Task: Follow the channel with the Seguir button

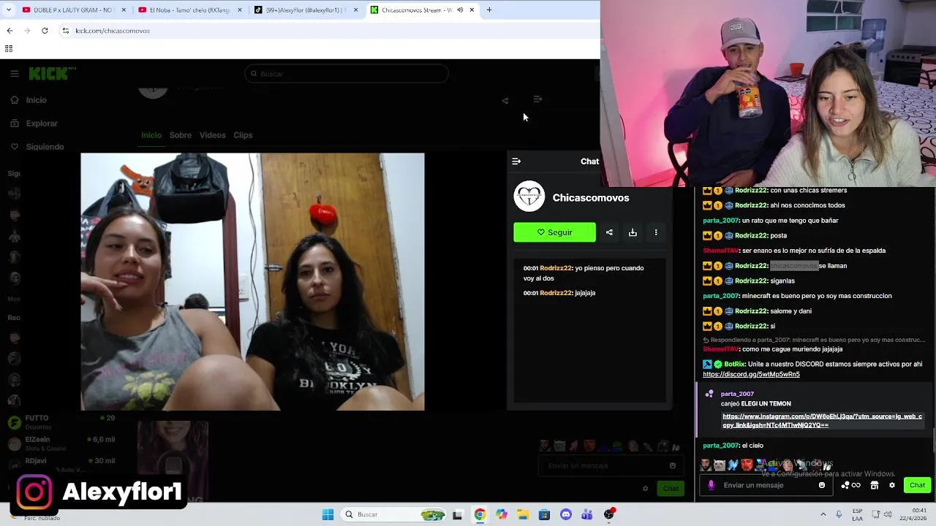Action: pyautogui.click(x=554, y=232)
